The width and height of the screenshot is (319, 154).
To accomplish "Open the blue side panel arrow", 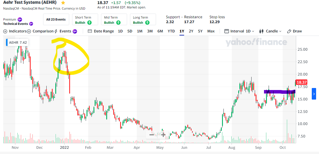I will point(314,94).
